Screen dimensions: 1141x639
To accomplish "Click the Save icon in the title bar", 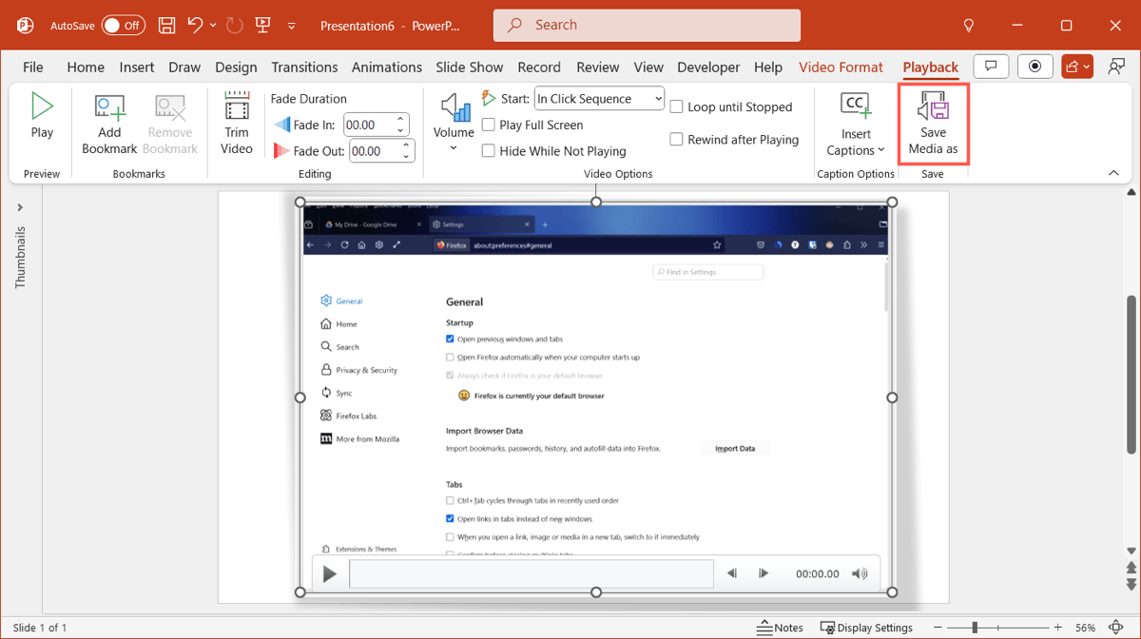I will pyautogui.click(x=166, y=26).
